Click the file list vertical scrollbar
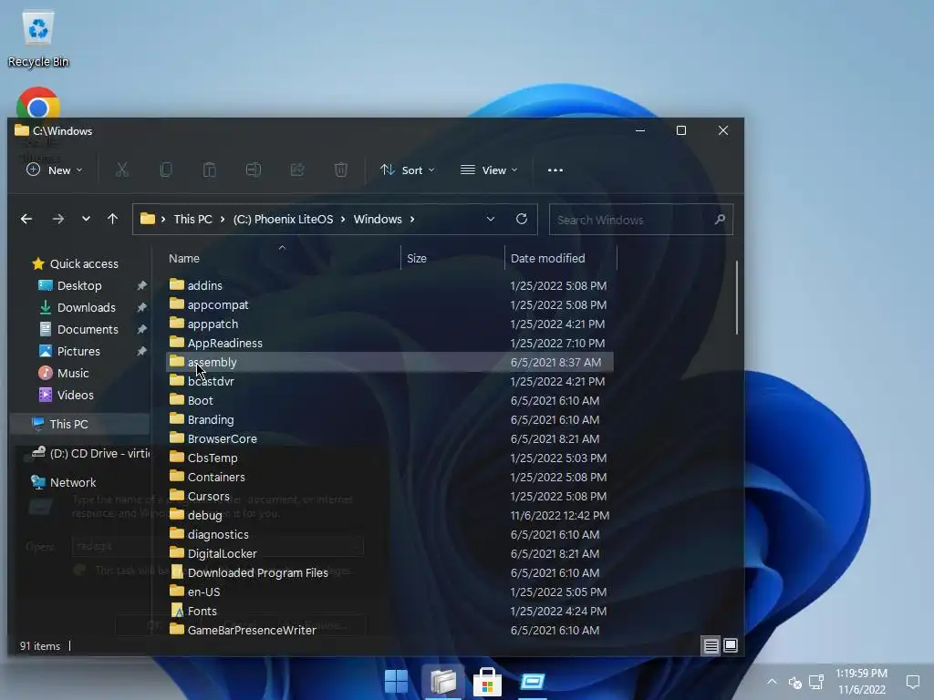 coord(737,298)
